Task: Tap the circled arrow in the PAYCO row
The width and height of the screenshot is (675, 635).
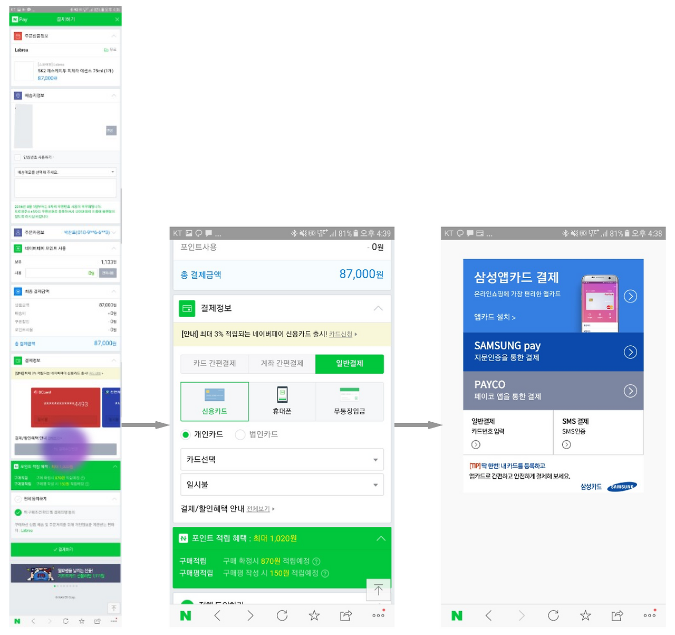Action: tap(630, 391)
